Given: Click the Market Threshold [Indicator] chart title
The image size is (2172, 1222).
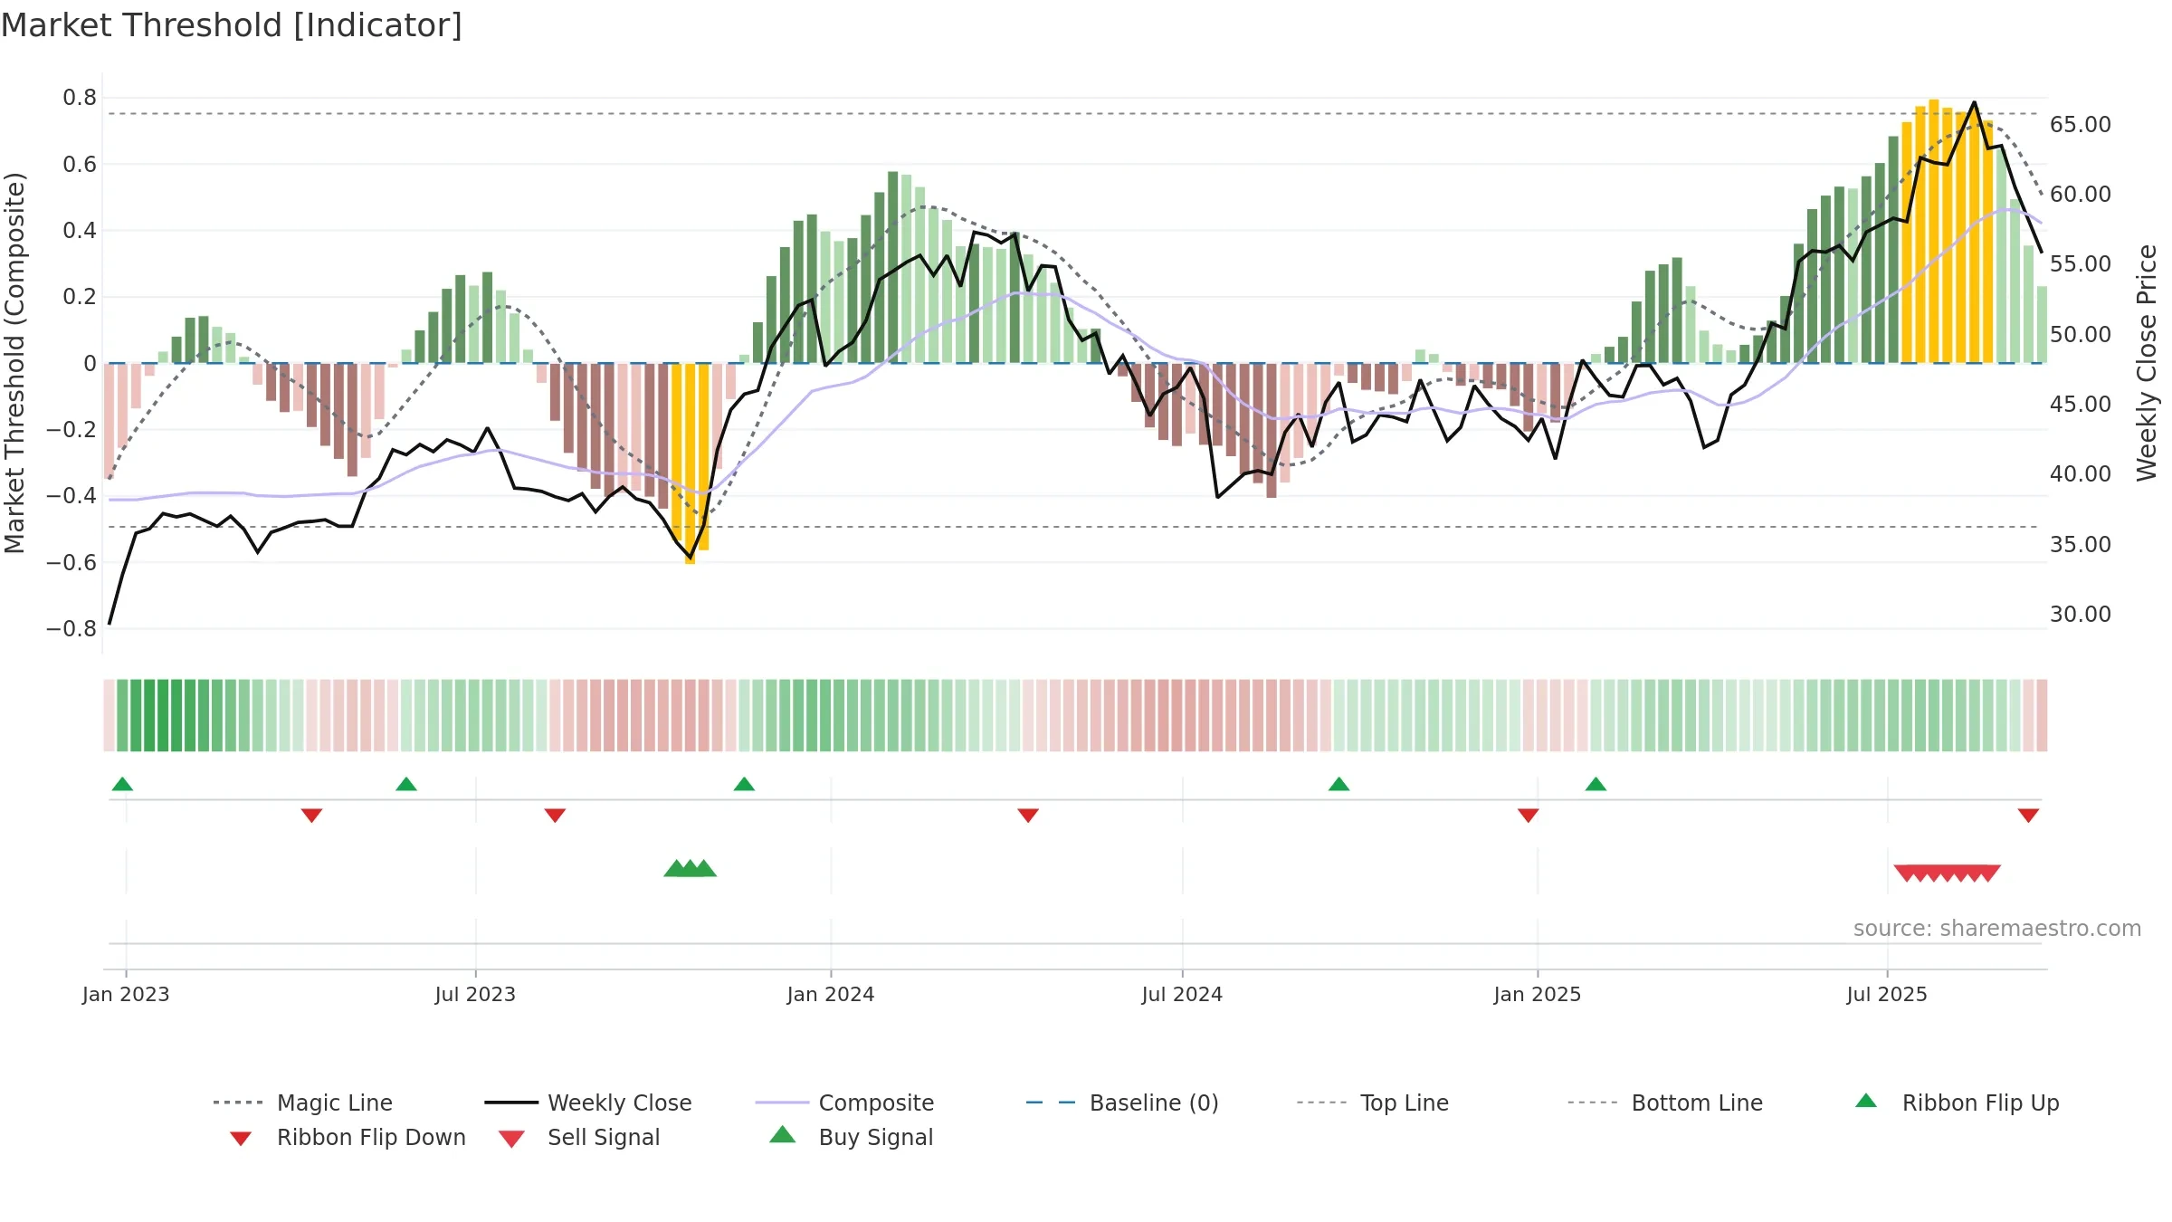Looking at the screenshot, I should tap(232, 25).
